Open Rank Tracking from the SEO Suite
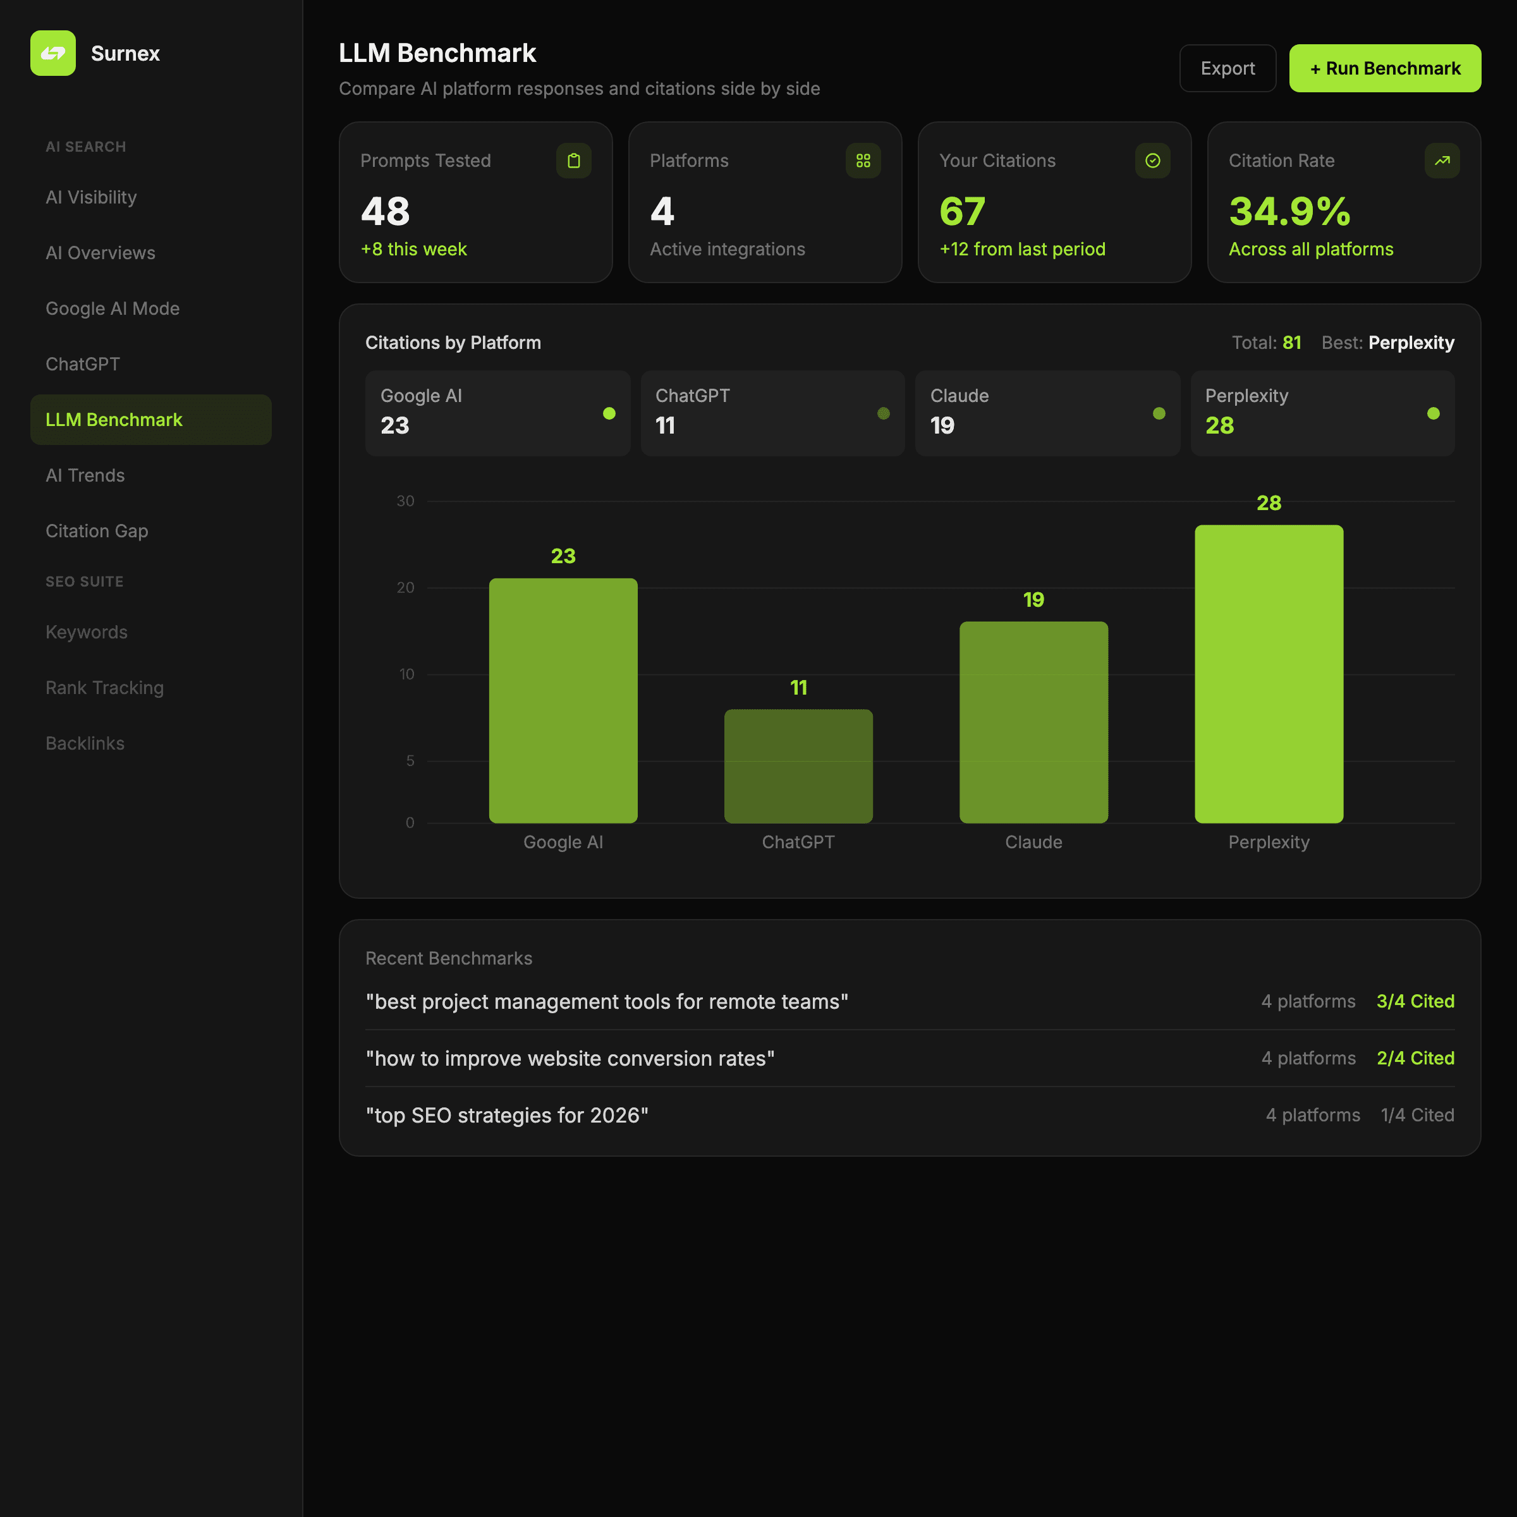This screenshot has height=1517, width=1517. (104, 688)
